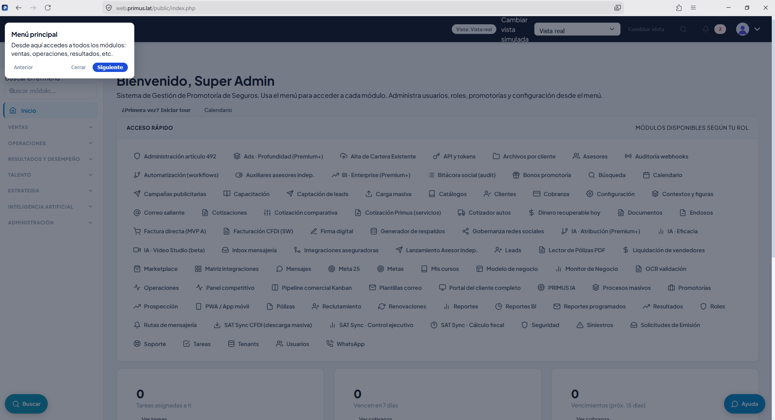The height and width of the screenshot is (420, 775).
Task: Click the Bonos promotoría gift icon
Action: 516,175
